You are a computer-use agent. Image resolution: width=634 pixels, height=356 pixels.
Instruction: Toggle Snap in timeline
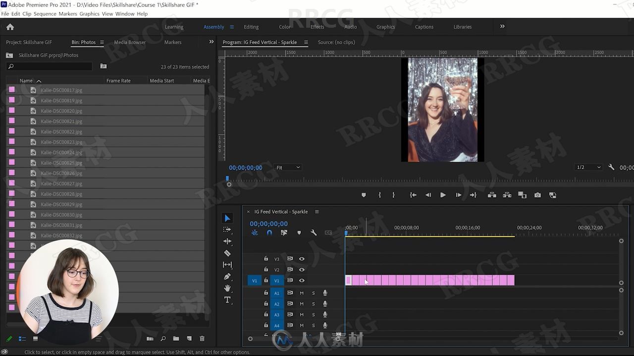click(x=269, y=232)
